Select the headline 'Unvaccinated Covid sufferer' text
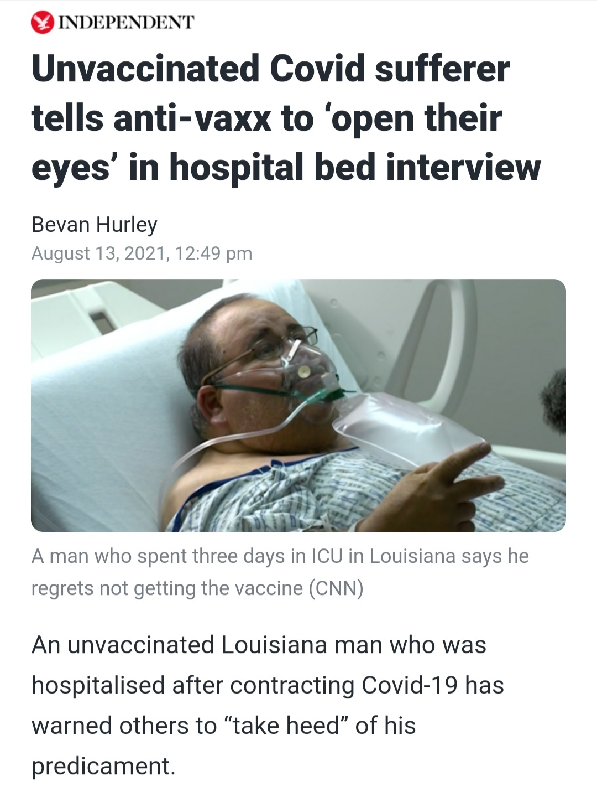Image resolution: width=597 pixels, height=797 pixels. point(270,69)
